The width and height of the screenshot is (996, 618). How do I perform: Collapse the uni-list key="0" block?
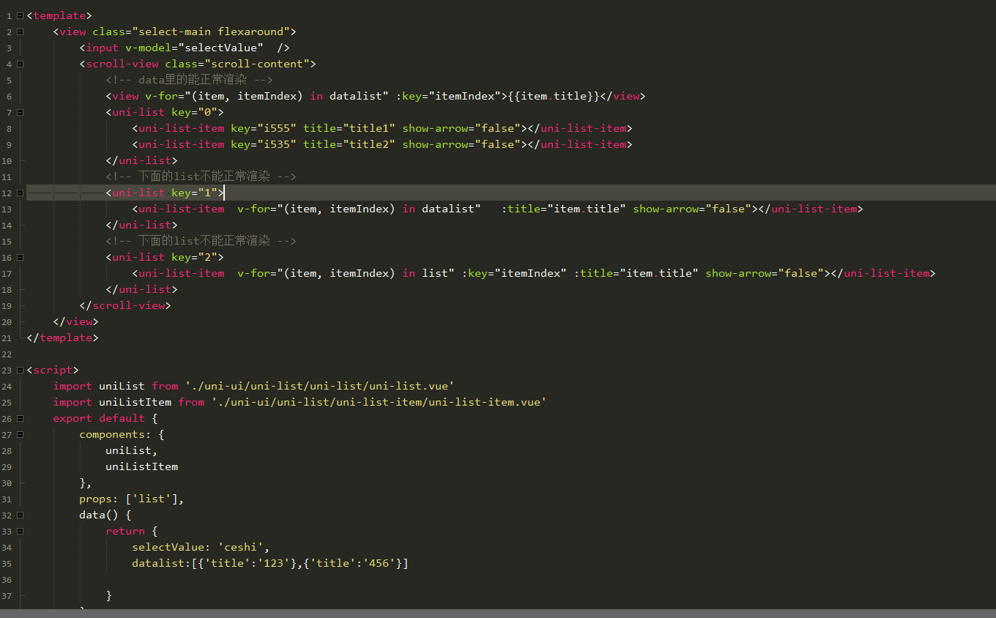[20, 112]
